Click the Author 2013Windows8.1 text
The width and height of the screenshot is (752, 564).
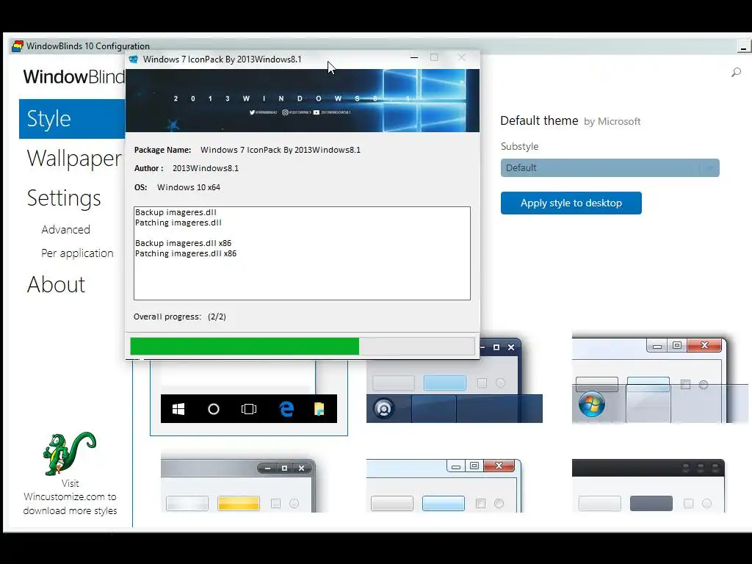(187, 168)
